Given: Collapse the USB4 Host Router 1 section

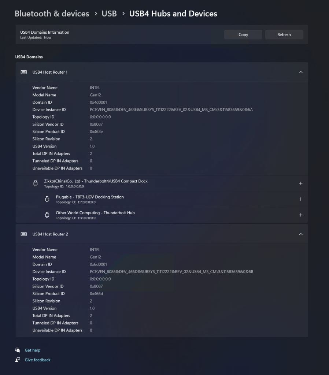Looking at the screenshot, I should (301, 72).
